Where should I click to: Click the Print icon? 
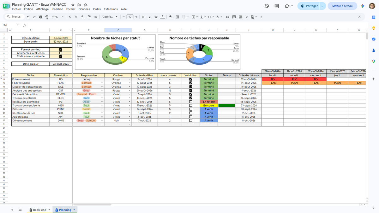click(x=40, y=17)
